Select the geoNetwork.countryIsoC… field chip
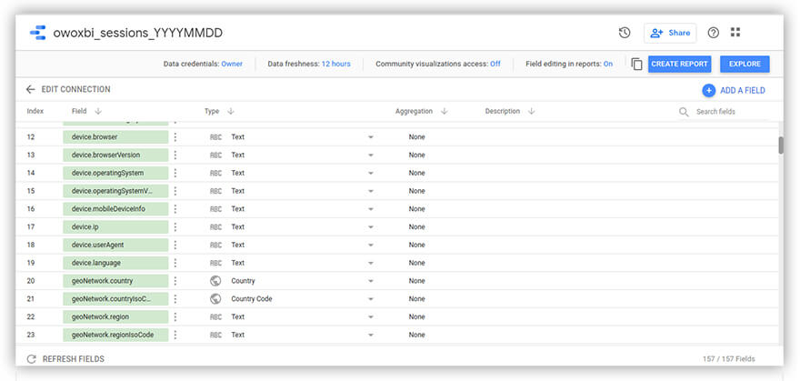This screenshot has width=800, height=381. tap(115, 299)
